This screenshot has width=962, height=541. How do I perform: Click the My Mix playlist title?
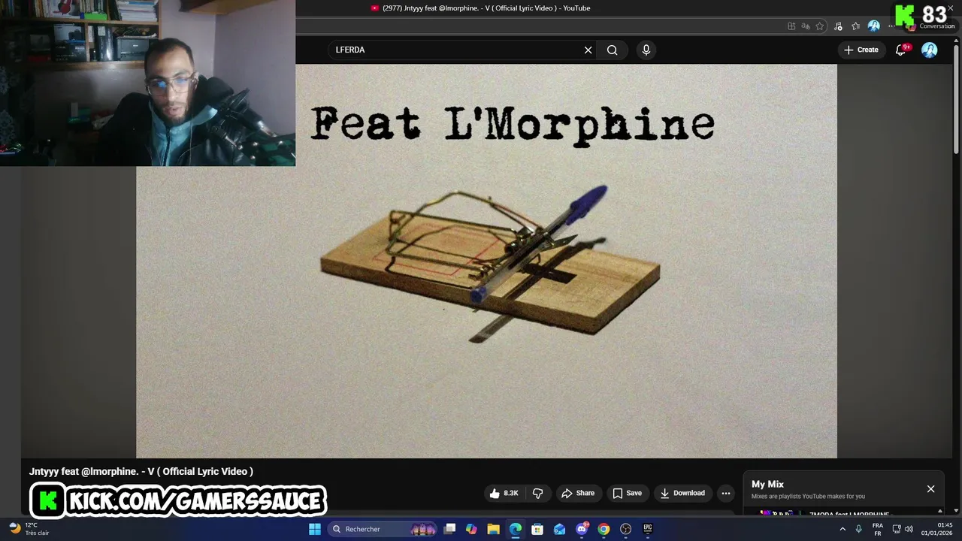[767, 484]
